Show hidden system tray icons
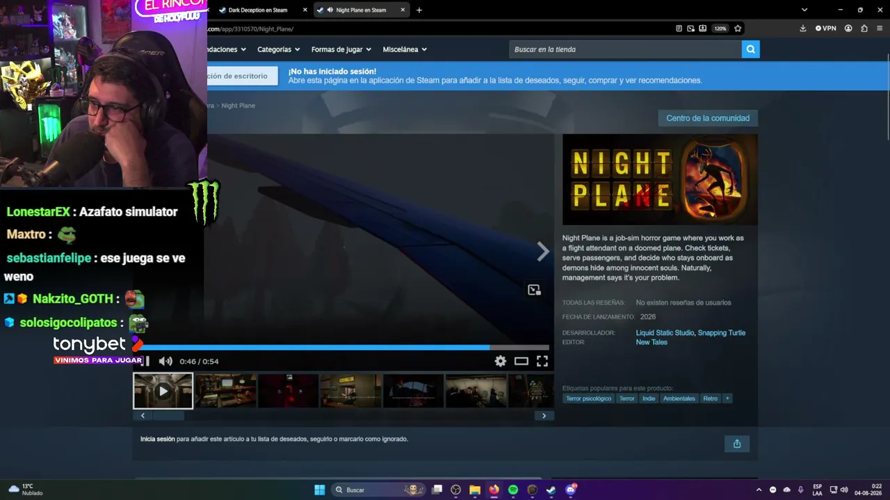 (x=759, y=490)
